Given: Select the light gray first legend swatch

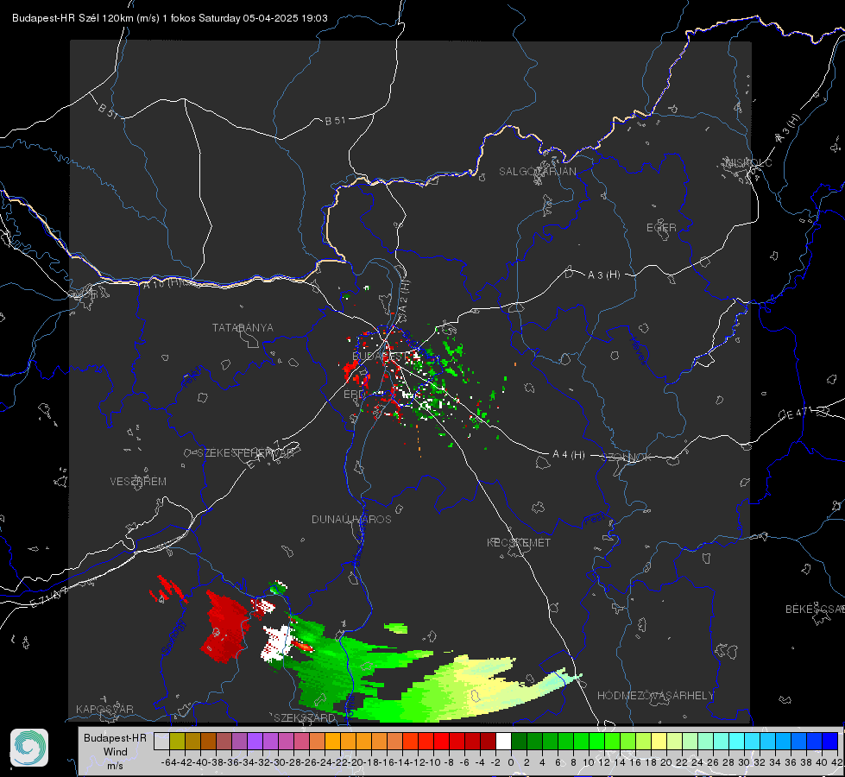Looking at the screenshot, I should [161, 741].
